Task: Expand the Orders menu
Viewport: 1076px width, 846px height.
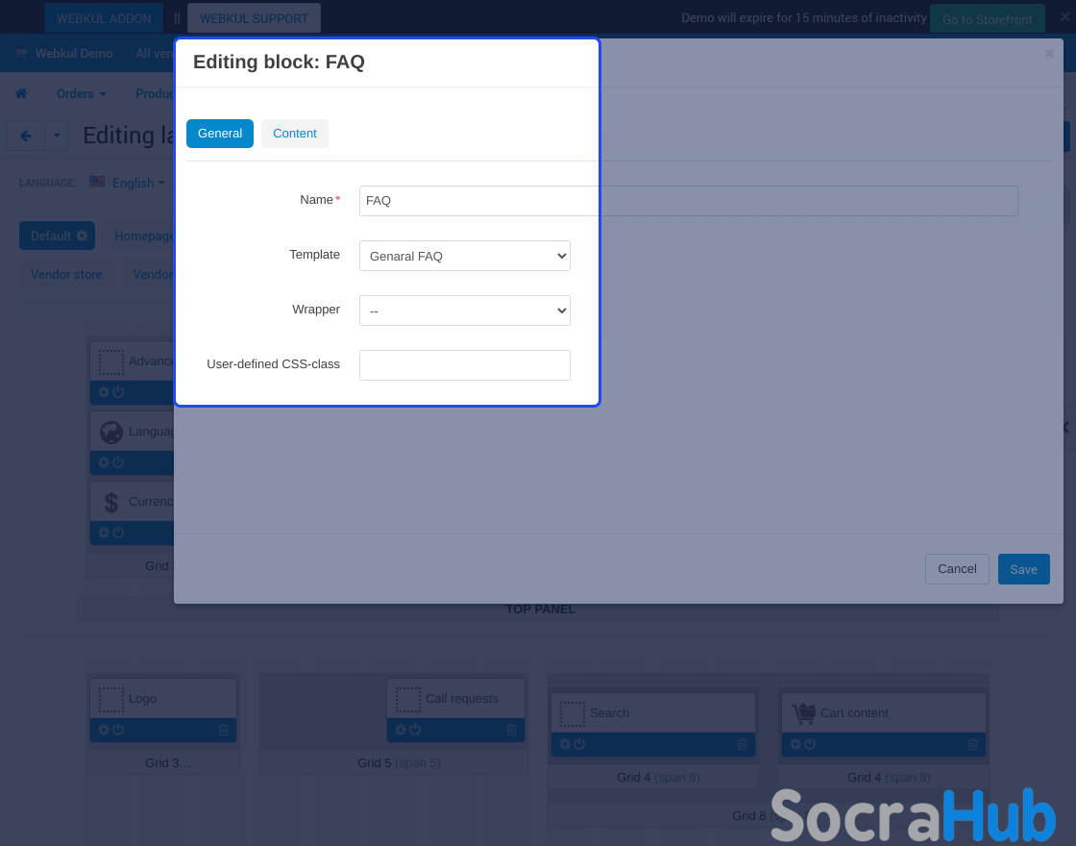Action: 81,93
